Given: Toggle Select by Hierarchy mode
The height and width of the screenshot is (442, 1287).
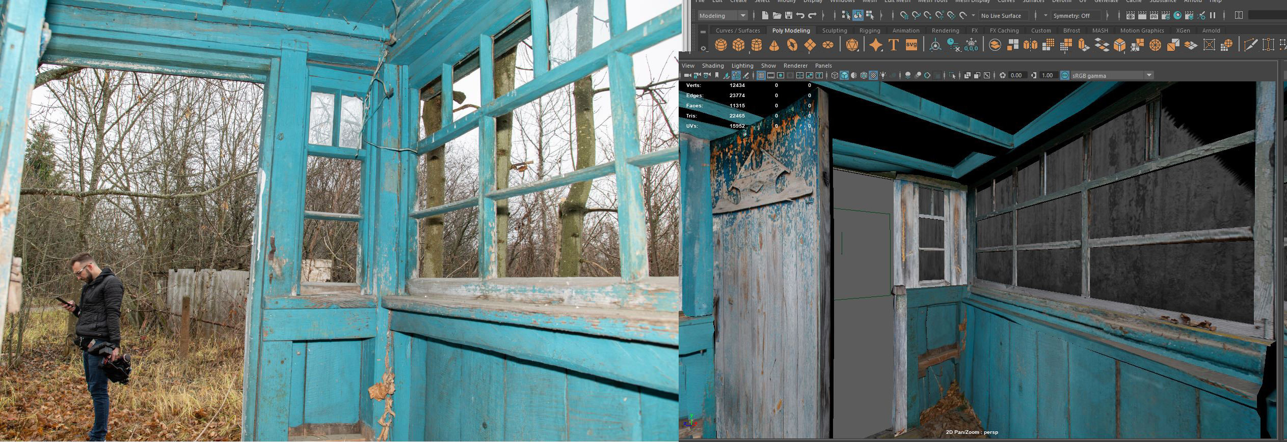Looking at the screenshot, I should point(846,15).
